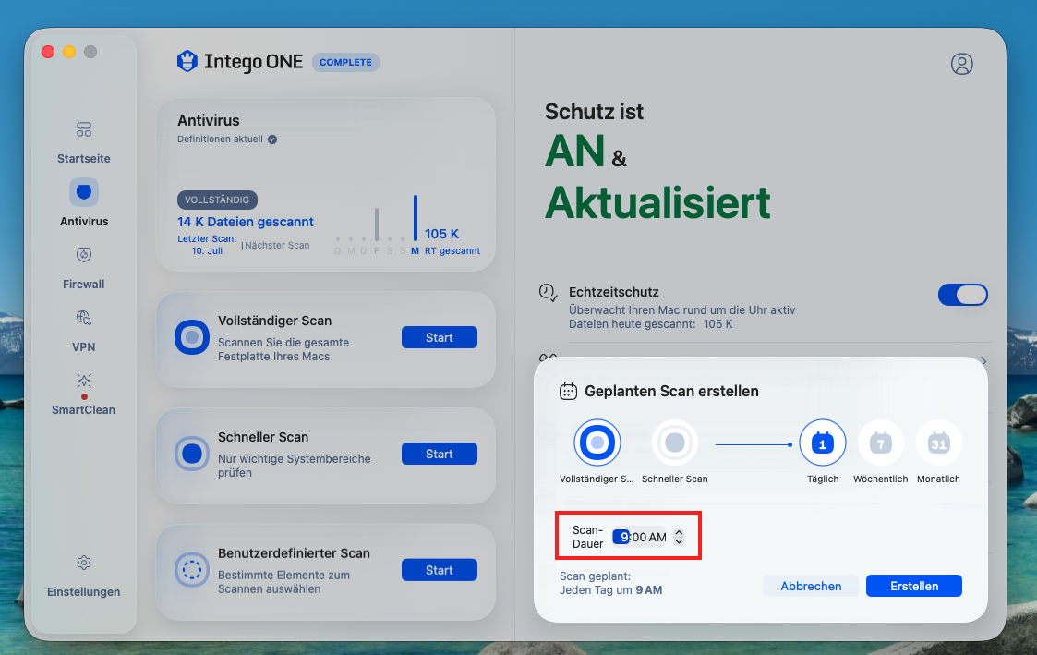Open the Einstellungen gear icon
1037x655 pixels.
pos(83,563)
